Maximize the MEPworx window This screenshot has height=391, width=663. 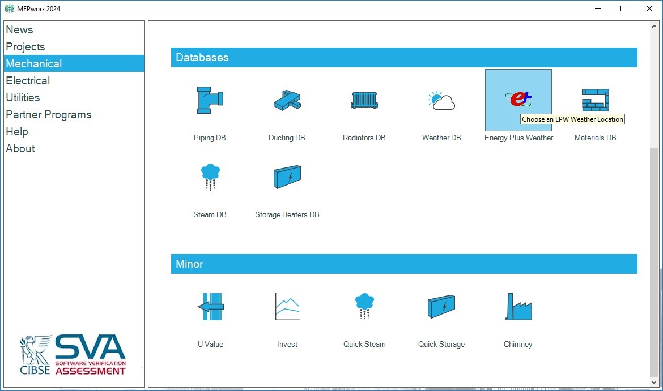pyautogui.click(x=623, y=8)
